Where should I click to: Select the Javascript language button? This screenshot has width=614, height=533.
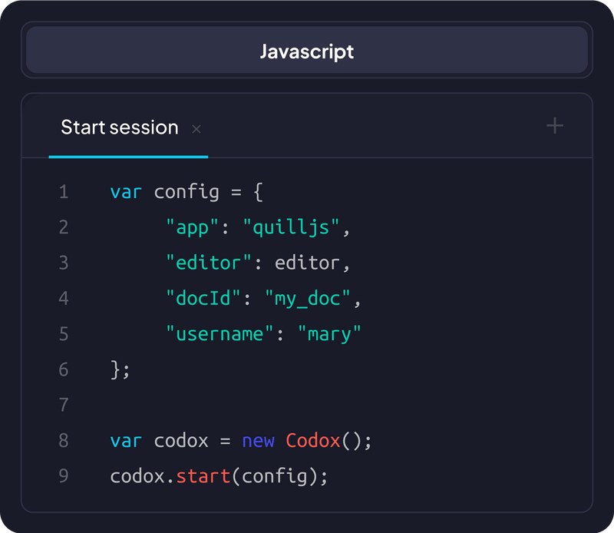pos(307,50)
